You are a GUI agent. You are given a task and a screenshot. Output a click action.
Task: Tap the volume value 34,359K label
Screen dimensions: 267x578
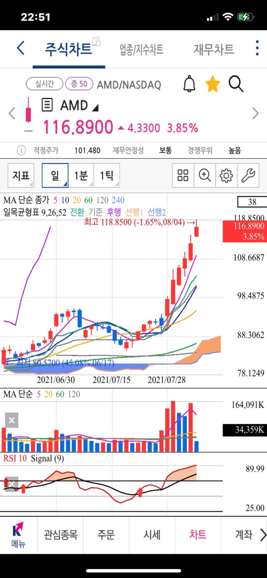click(245, 430)
